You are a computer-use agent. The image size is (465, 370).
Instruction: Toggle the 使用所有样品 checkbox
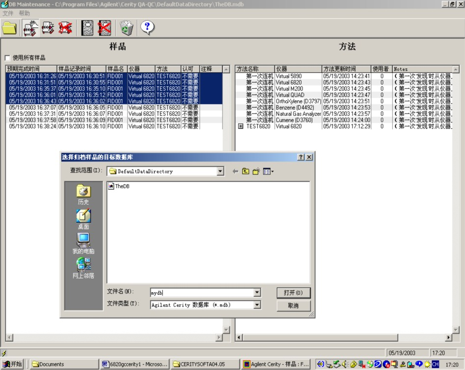[8, 57]
